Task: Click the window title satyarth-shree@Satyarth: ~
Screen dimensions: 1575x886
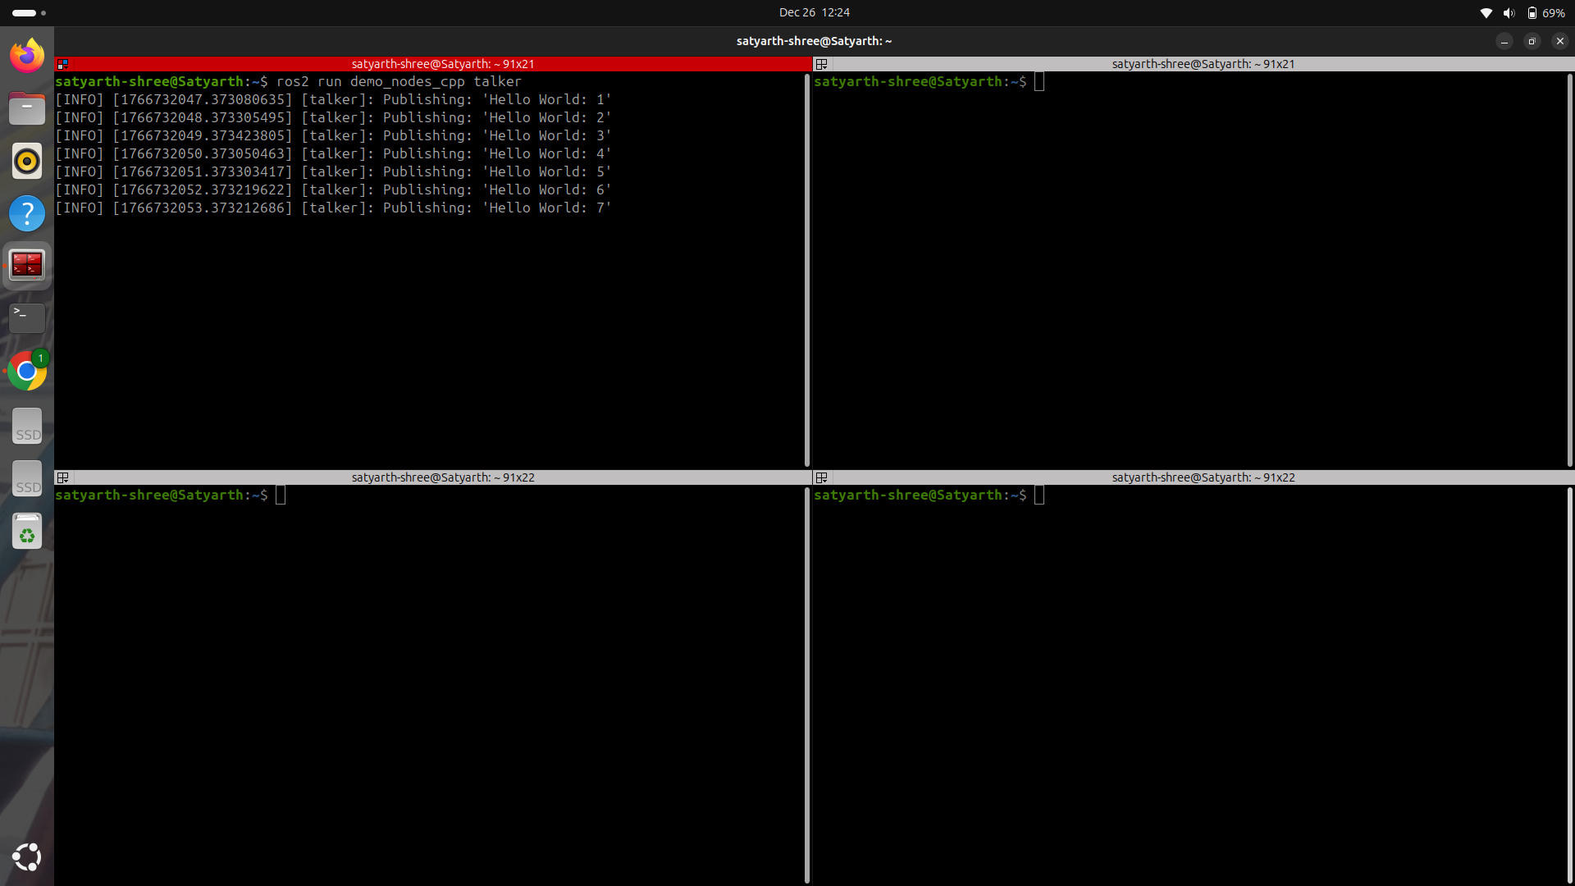Action: click(814, 41)
